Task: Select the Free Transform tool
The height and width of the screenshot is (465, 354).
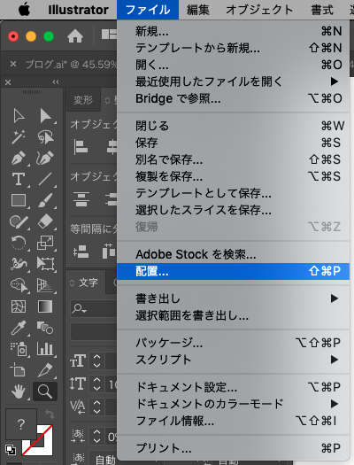Action: (45, 264)
